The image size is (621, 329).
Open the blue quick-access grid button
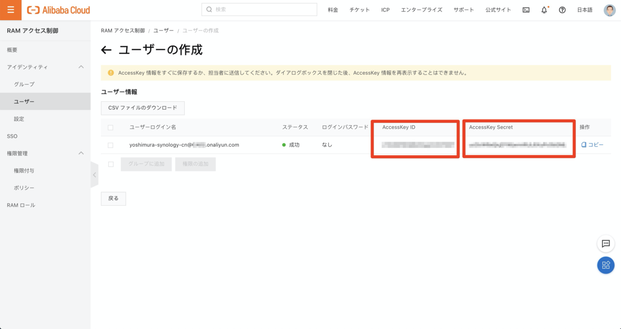(605, 265)
